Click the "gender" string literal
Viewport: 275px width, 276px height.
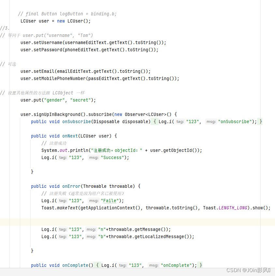pos(54,100)
